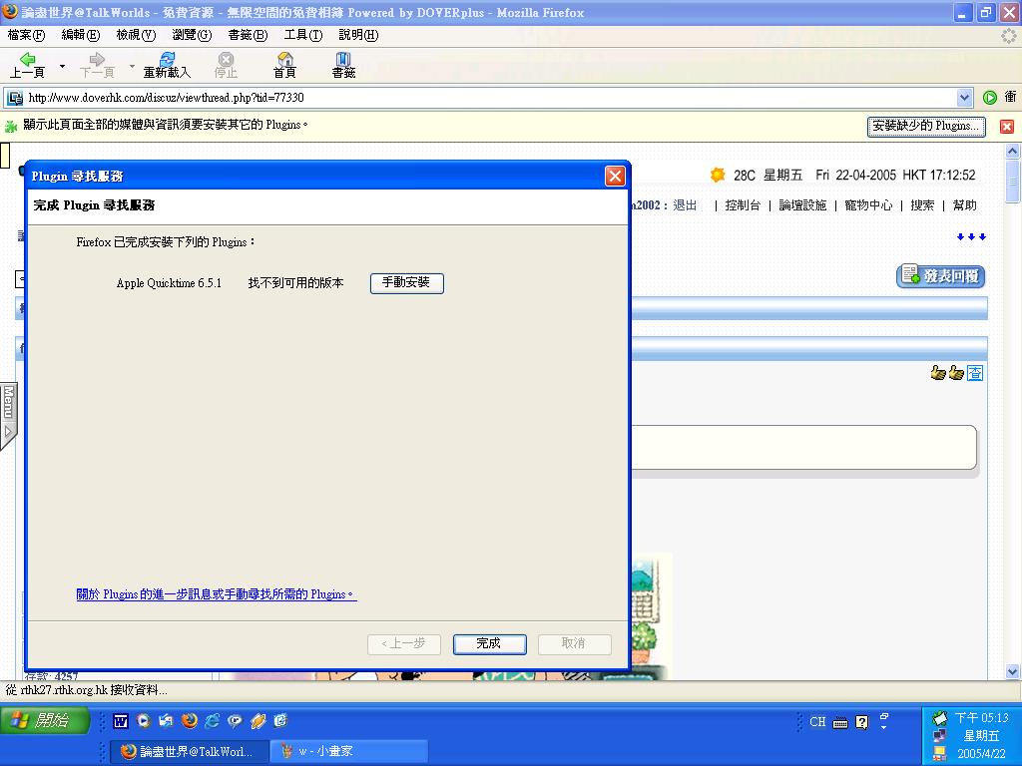The width and height of the screenshot is (1022, 766).
Task: Open the Plugins further information link
Action: tap(216, 594)
